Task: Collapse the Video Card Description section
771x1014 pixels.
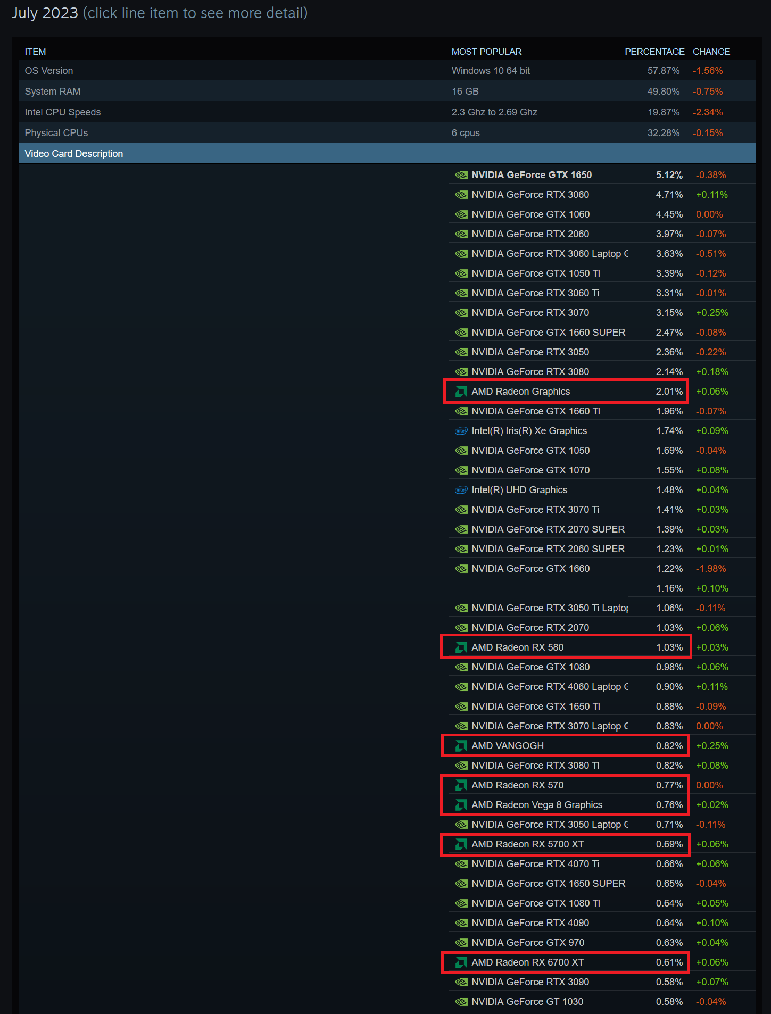Action: [387, 154]
